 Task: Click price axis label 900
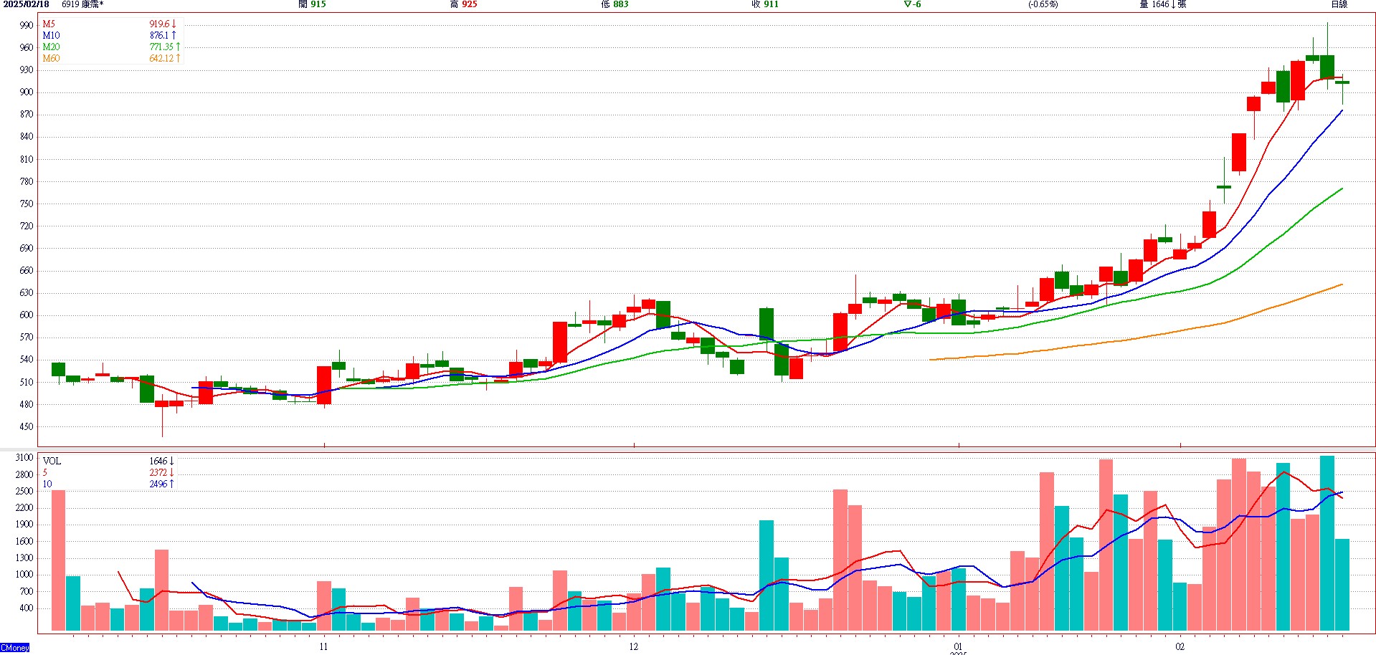(x=27, y=92)
